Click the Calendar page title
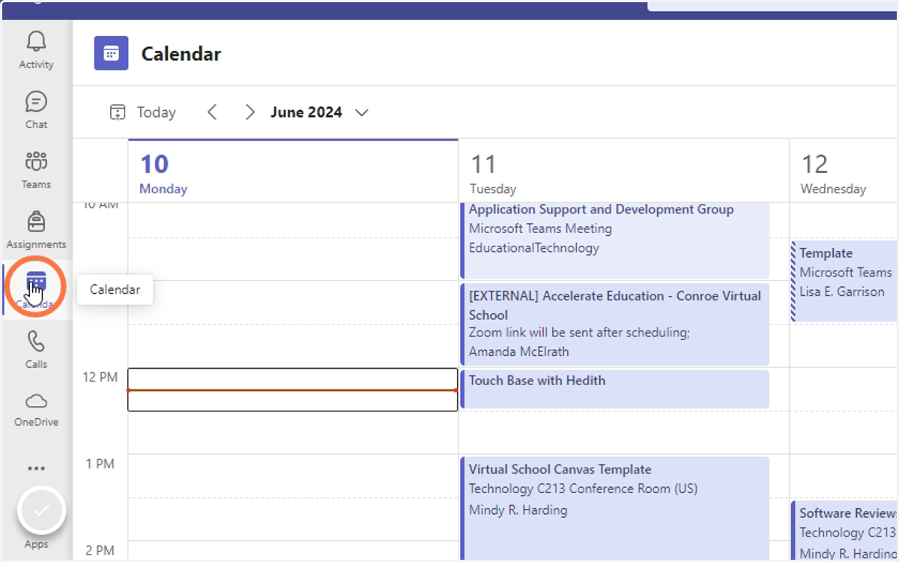Viewport: 899px width, 562px height. (x=181, y=54)
